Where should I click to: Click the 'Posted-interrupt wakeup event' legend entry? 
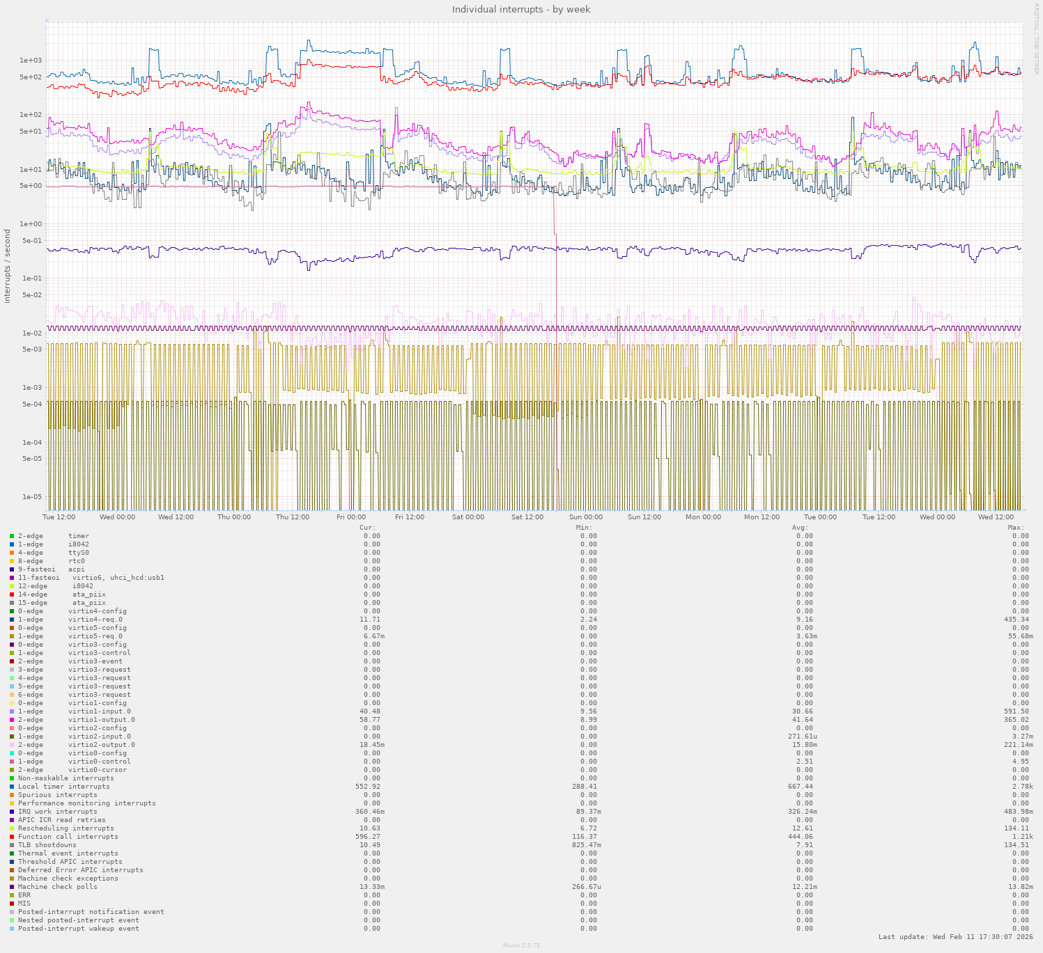pyautogui.click(x=78, y=929)
